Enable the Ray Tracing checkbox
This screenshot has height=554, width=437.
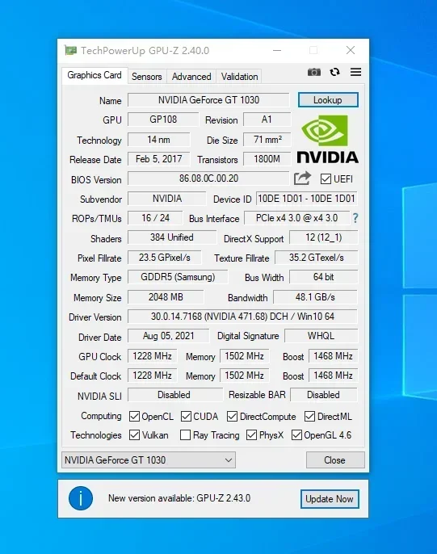pos(185,435)
